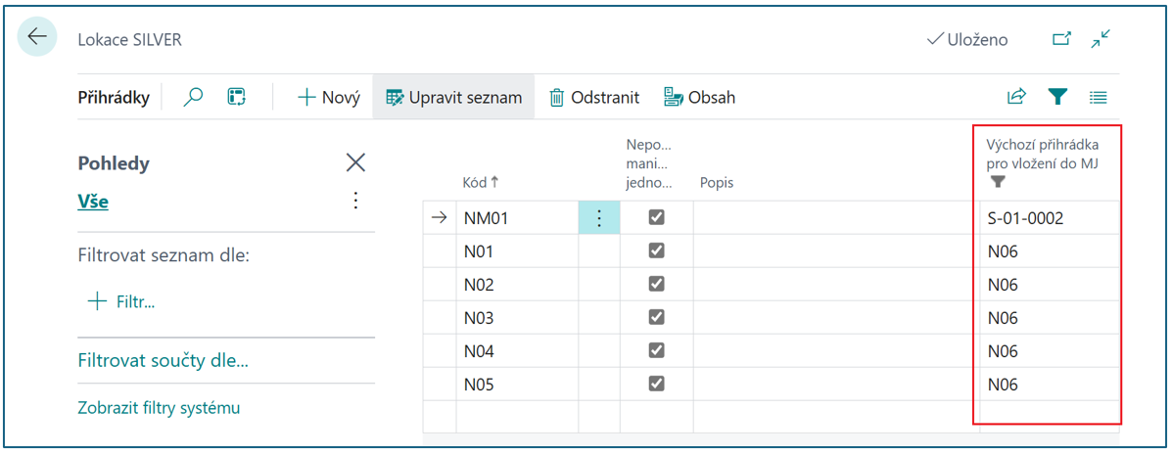The height and width of the screenshot is (454, 1171).
Task: Click the Nový button
Action: point(329,97)
